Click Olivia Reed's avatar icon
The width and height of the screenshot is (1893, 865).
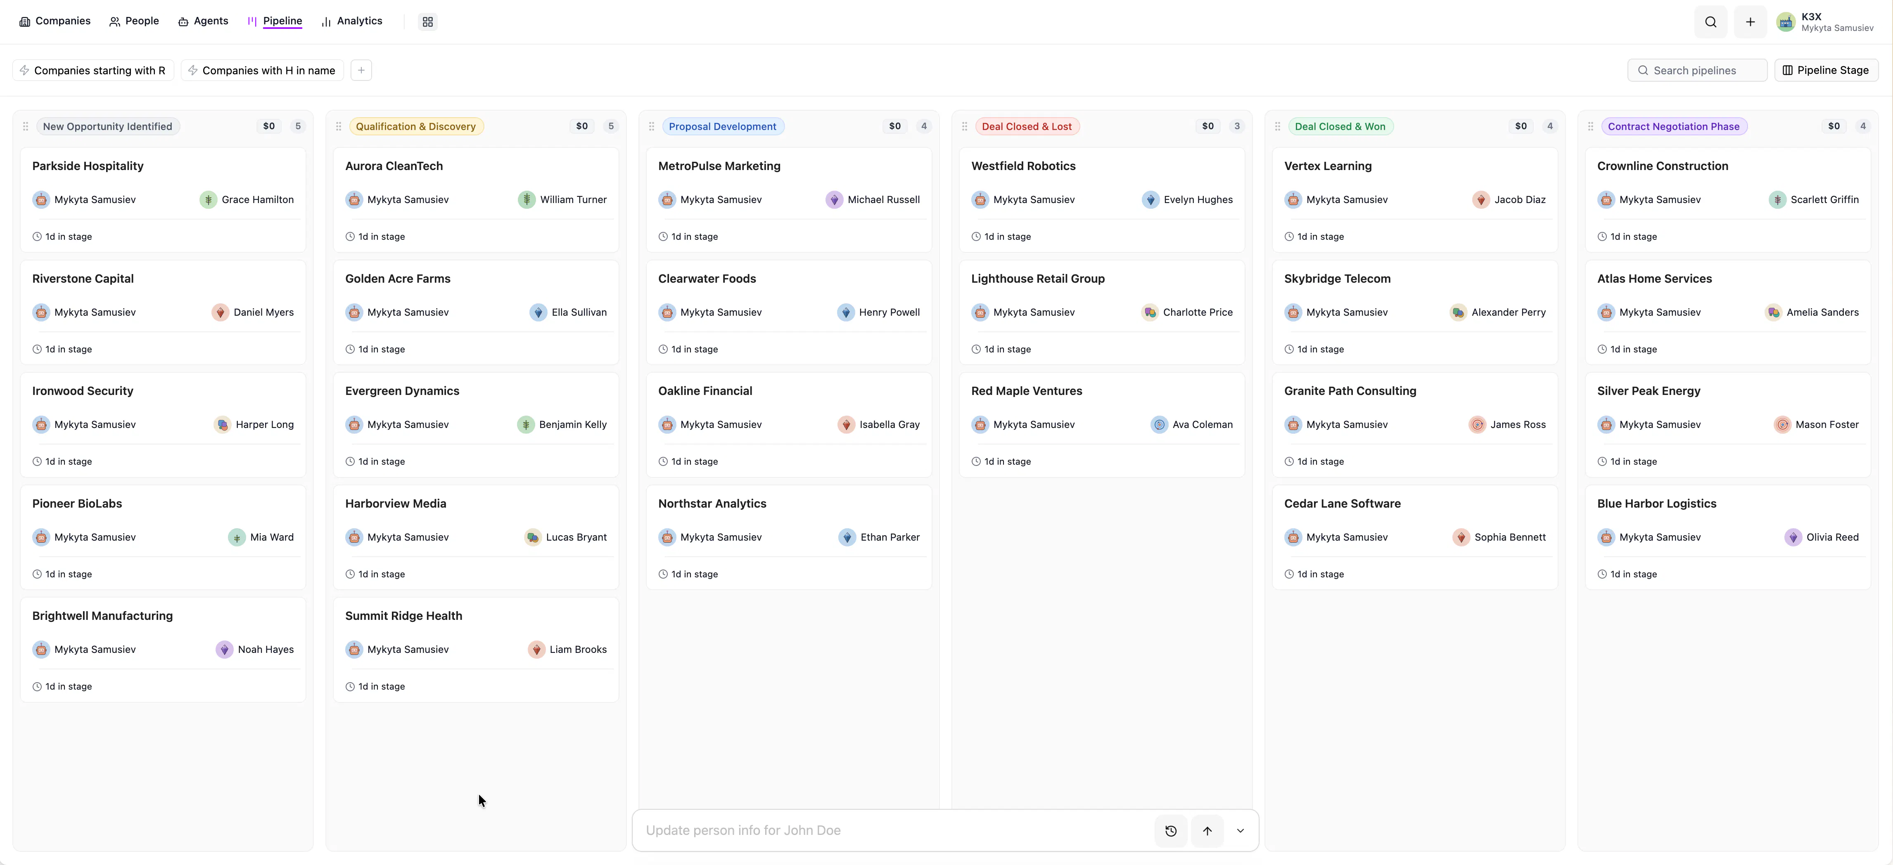pos(1793,537)
